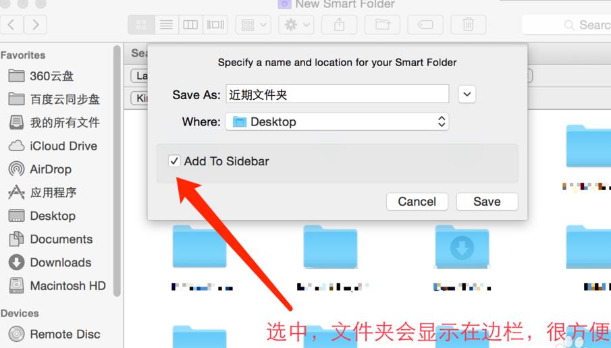Switch to column view in toolbar
Image resolution: width=611 pixels, height=348 pixels.
tap(190, 25)
